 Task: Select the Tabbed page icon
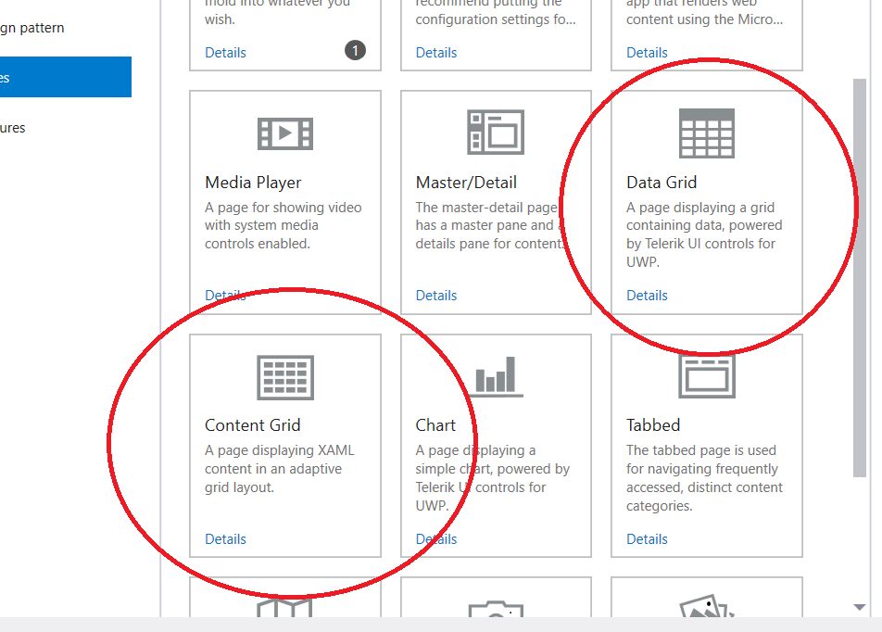707,375
